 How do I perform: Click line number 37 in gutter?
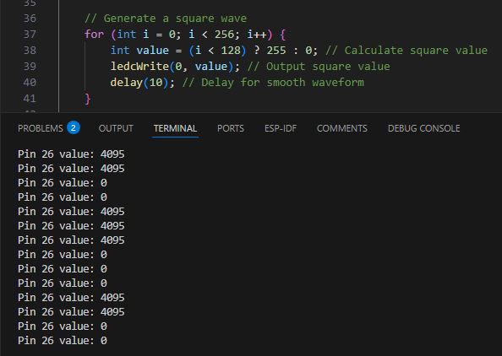pos(30,35)
